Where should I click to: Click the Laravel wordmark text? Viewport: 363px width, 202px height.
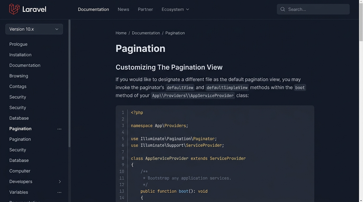pos(34,9)
